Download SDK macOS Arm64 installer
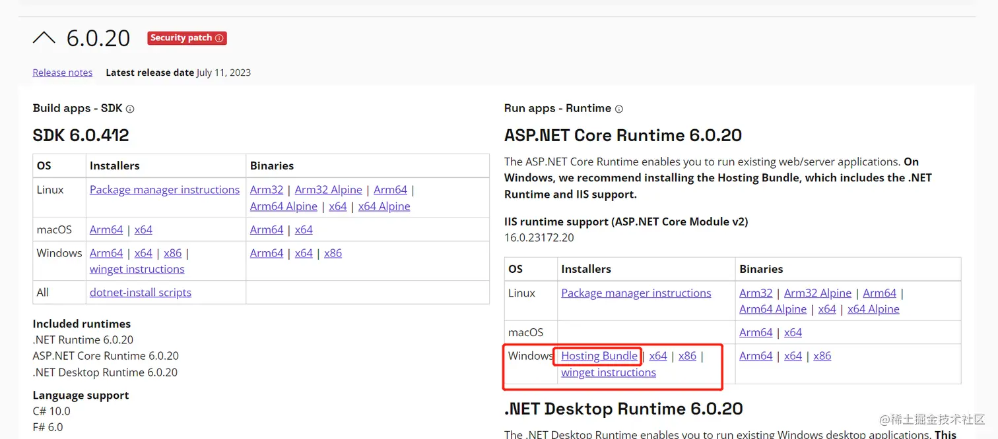Image resolution: width=998 pixels, height=439 pixels. 106,229
